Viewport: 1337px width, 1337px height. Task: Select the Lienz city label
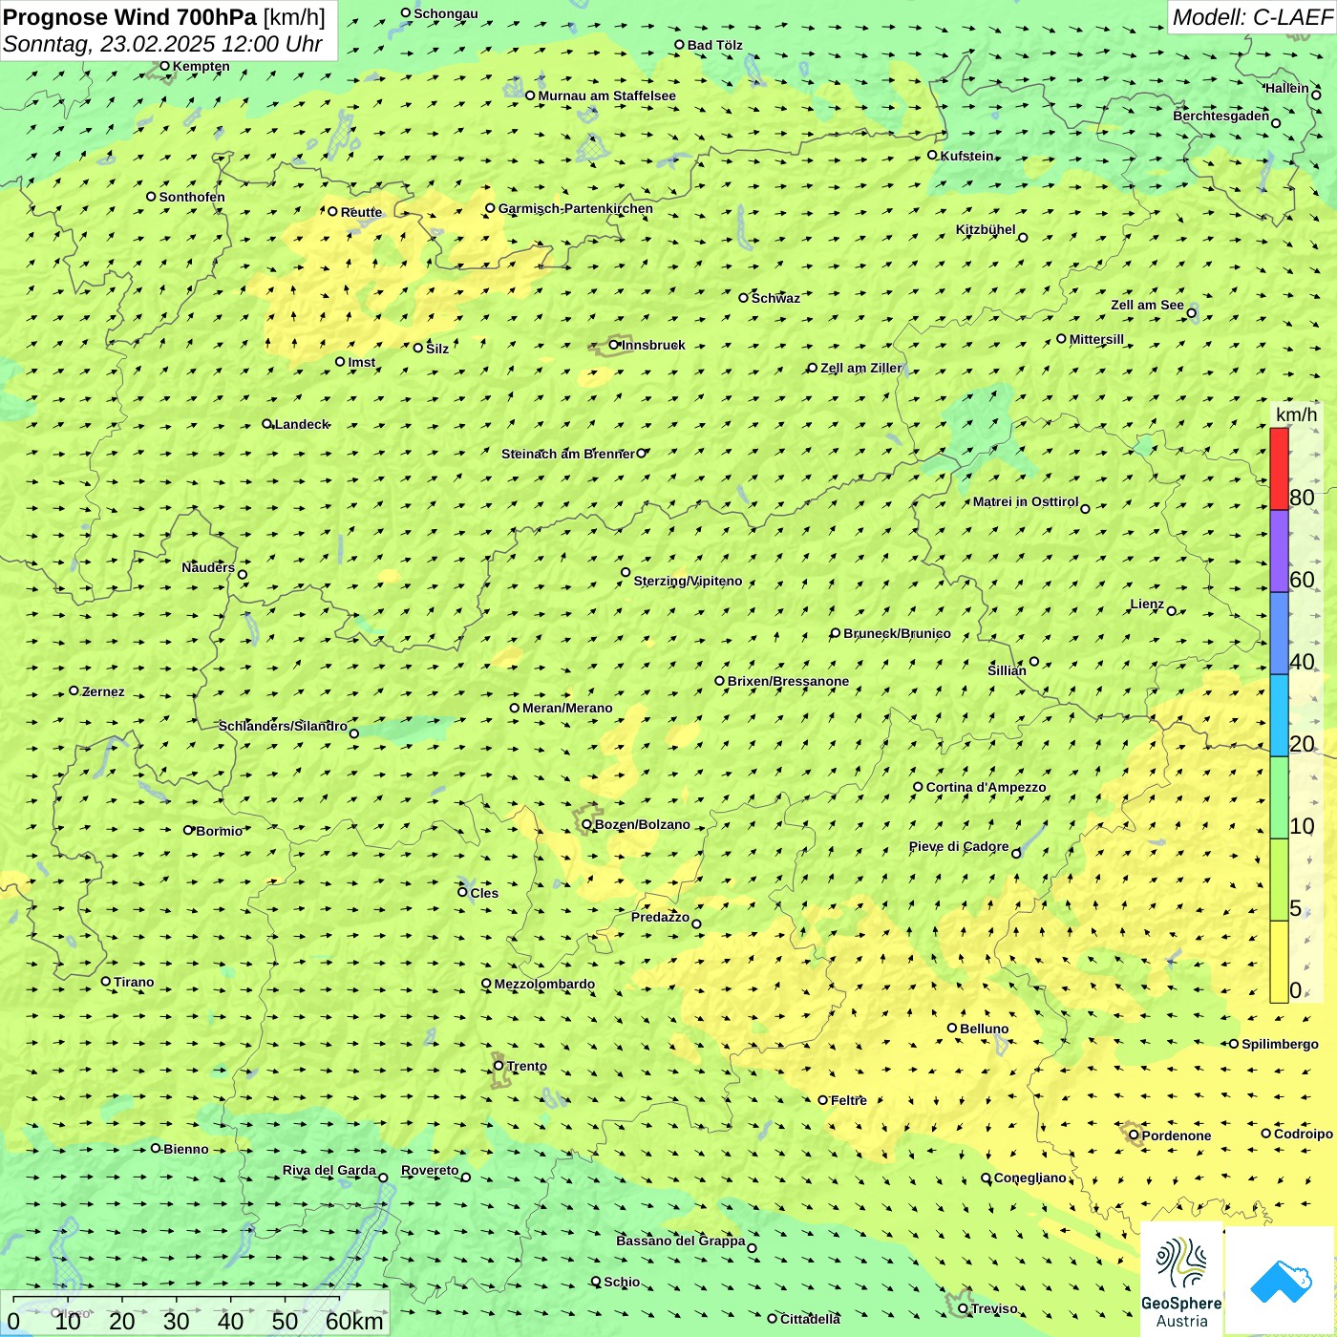click(x=1147, y=605)
